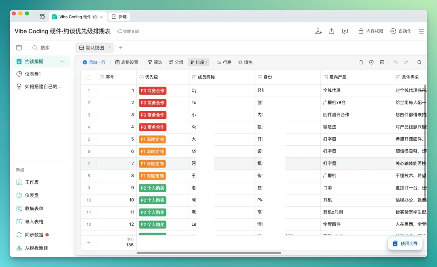Create a new 仪表盘 dashboard
This screenshot has width=437, height=267.
click(x=28, y=195)
